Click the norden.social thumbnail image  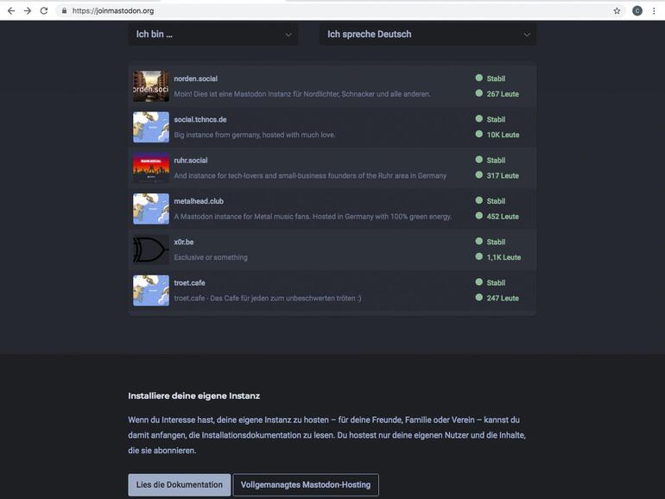pyautogui.click(x=151, y=86)
